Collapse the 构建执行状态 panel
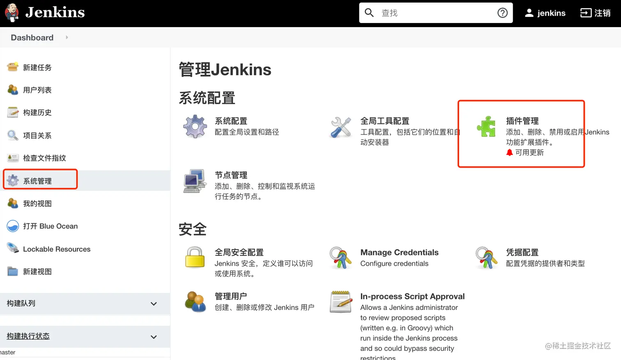Viewport: 621px width, 360px height. (x=154, y=337)
